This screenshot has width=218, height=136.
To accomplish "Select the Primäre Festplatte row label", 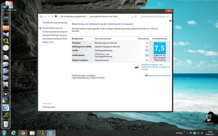I will click(80, 60).
